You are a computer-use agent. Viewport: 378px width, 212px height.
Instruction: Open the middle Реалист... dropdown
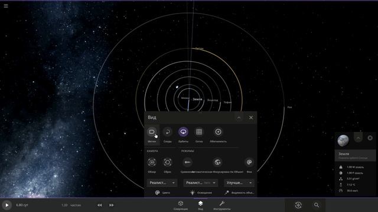[x=201, y=183]
